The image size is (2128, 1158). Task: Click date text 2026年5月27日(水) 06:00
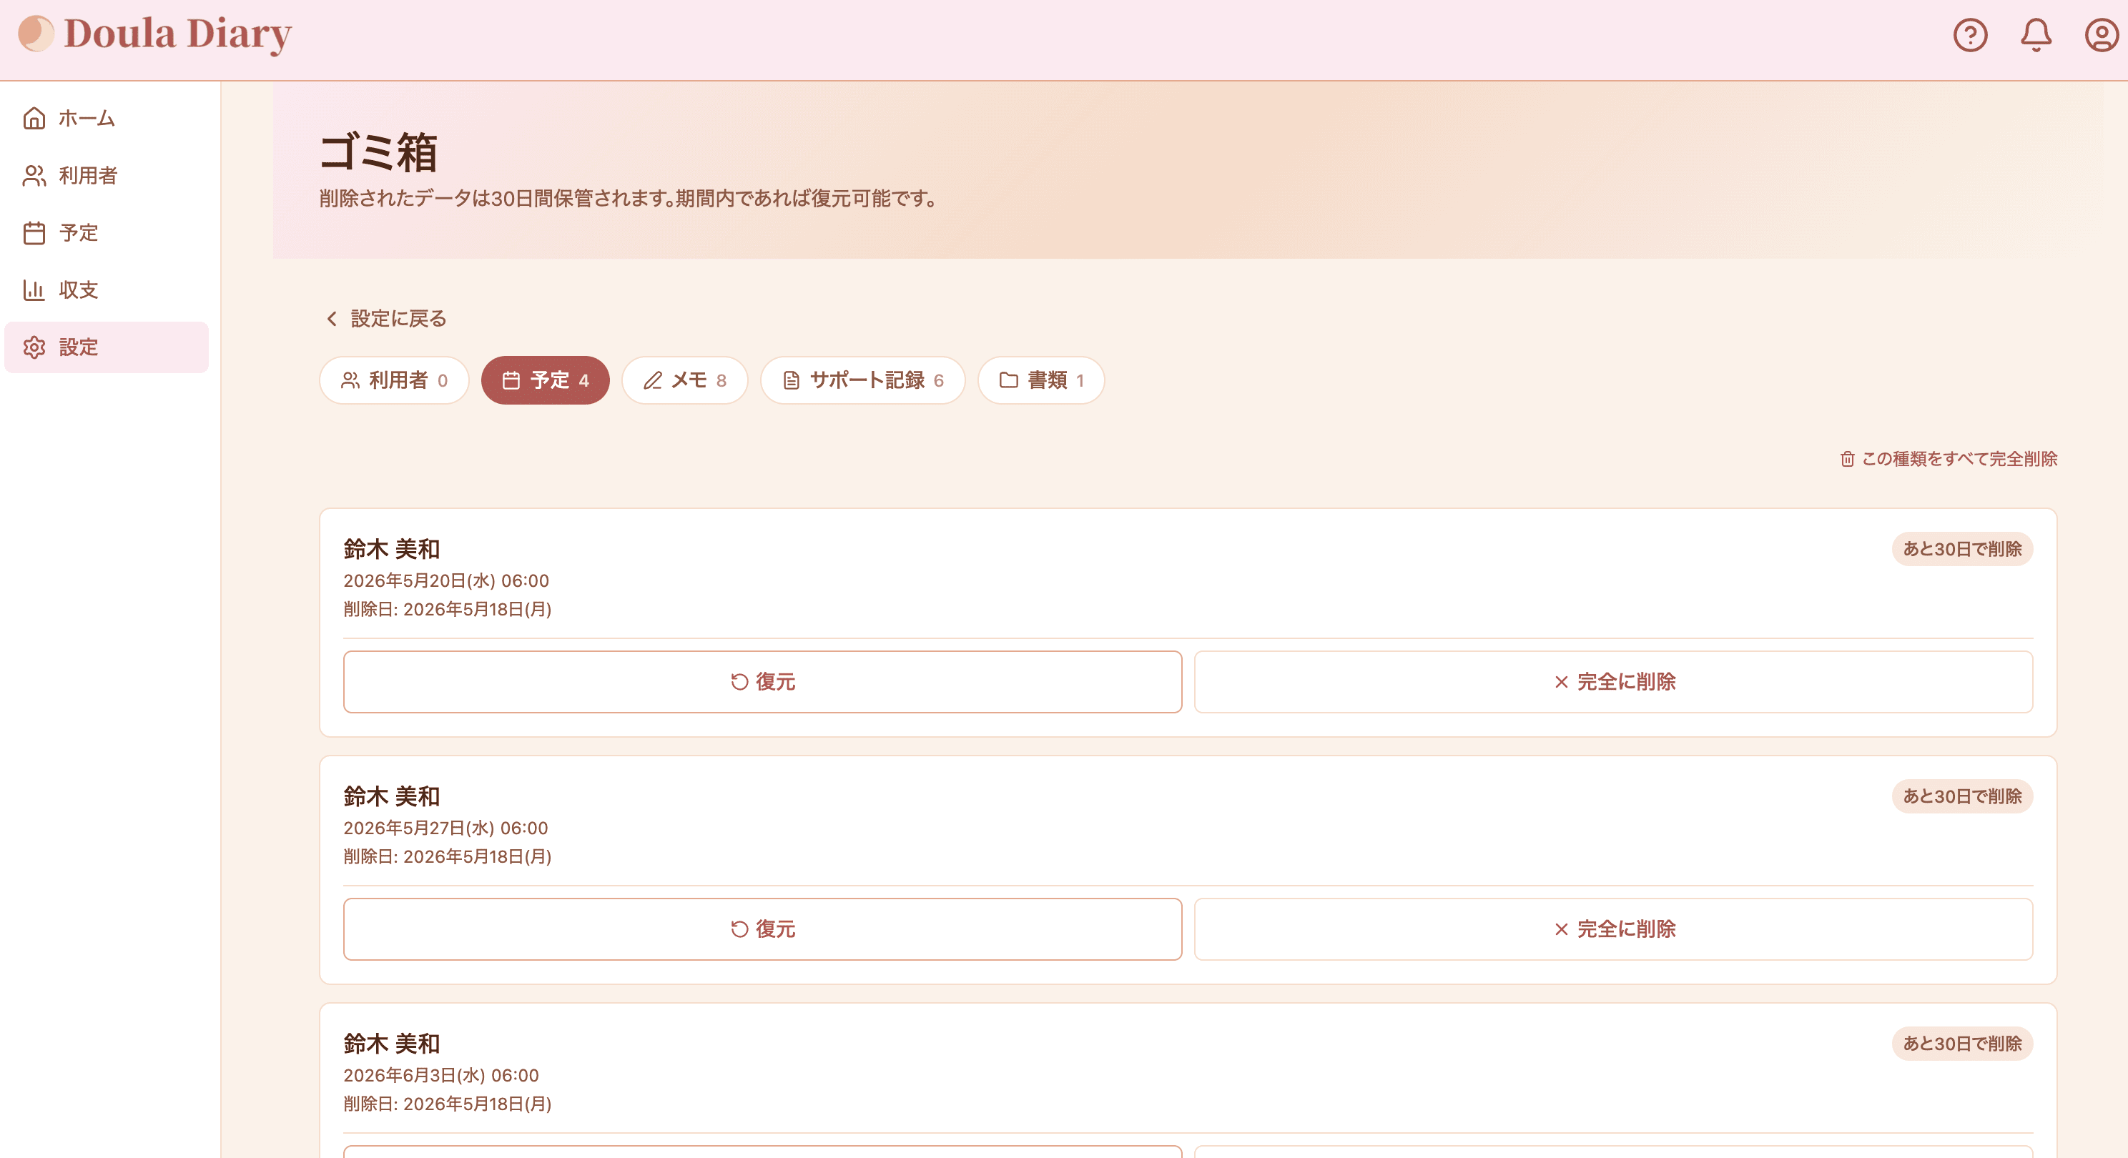click(x=445, y=828)
